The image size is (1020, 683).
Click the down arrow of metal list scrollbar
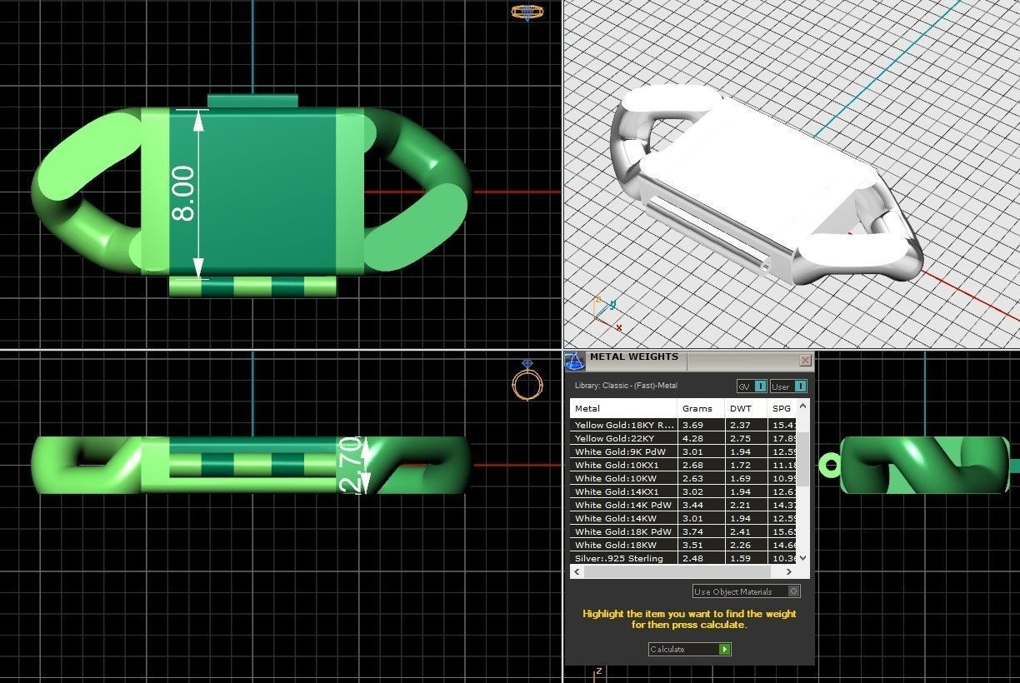pos(803,558)
